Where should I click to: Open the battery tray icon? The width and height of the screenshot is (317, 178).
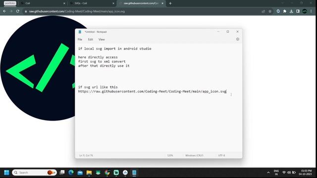294,173
